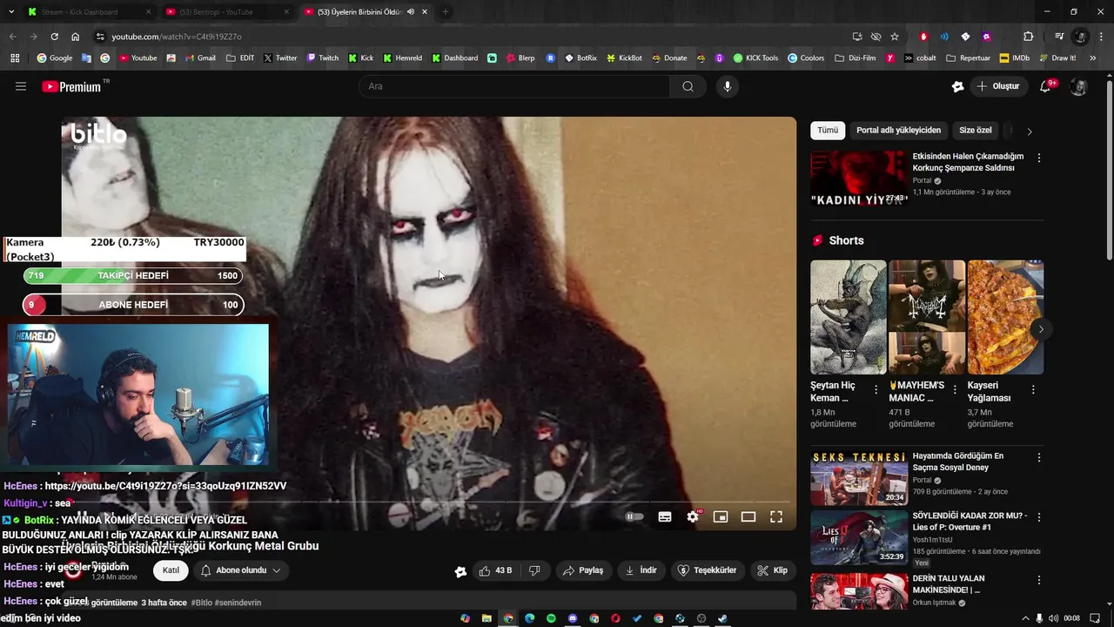Show next Shorts with arrow
Viewport: 1114px width, 627px height.
pyautogui.click(x=1041, y=329)
